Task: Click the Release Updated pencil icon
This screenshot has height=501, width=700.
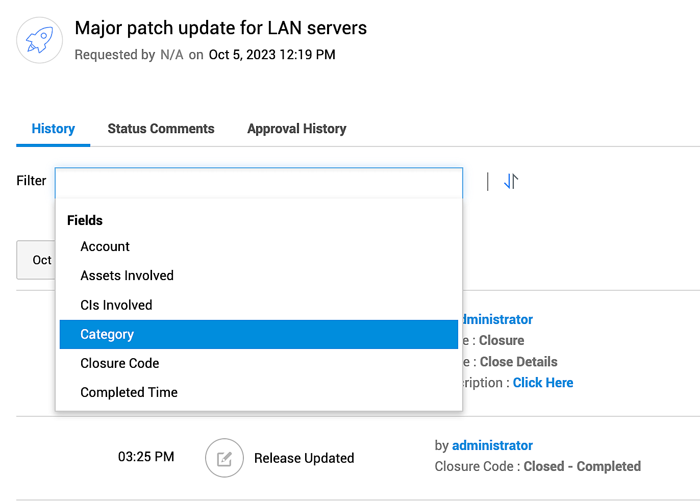Action: (x=224, y=458)
